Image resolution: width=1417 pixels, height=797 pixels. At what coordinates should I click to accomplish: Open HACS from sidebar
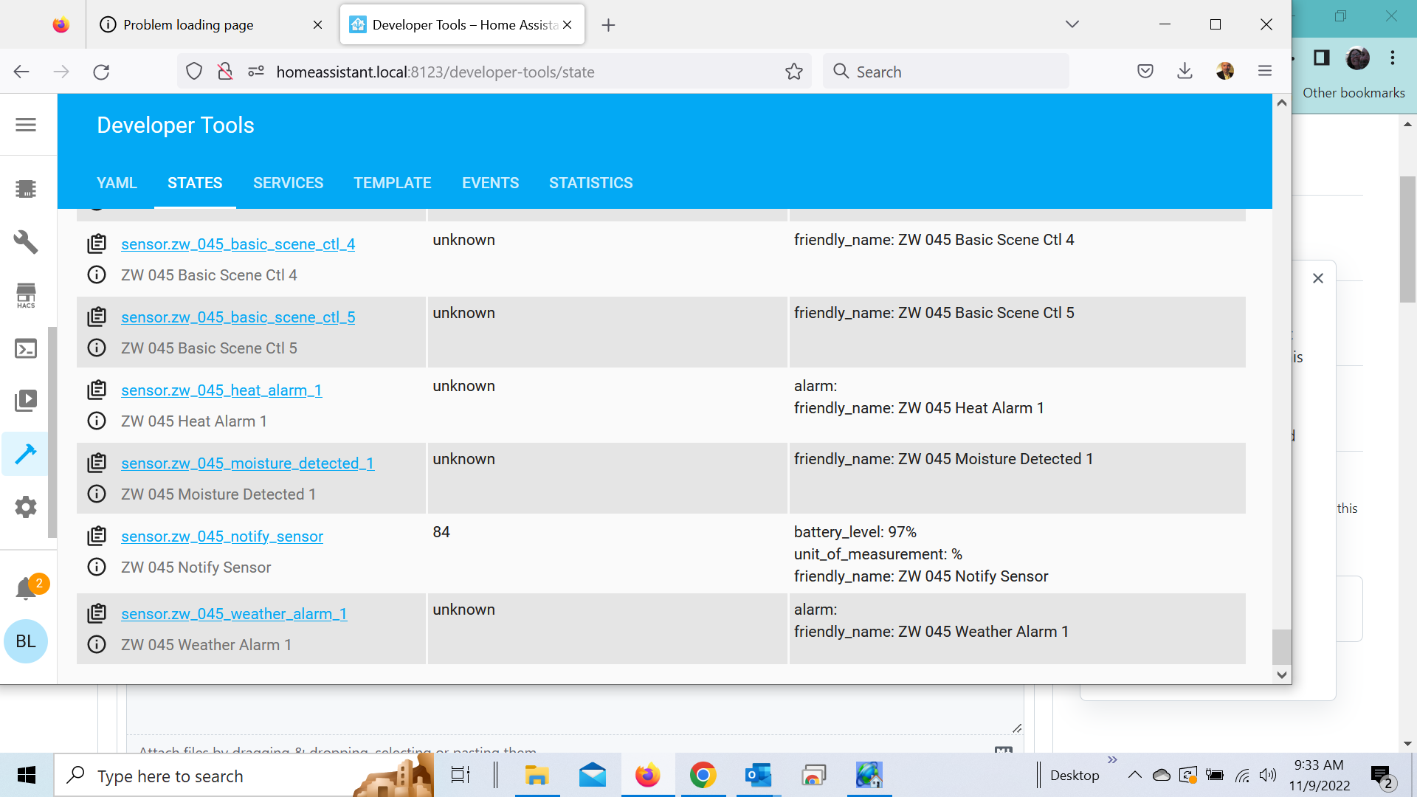tap(26, 295)
